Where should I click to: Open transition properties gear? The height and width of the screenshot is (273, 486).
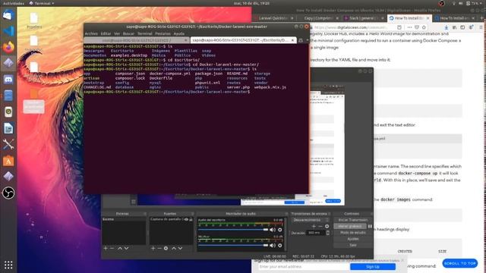pyautogui.click(x=327, y=226)
